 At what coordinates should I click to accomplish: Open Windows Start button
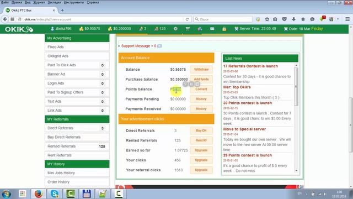point(6,194)
